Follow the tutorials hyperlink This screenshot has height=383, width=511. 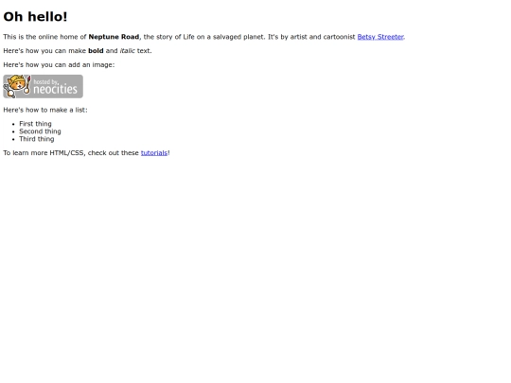[154, 153]
